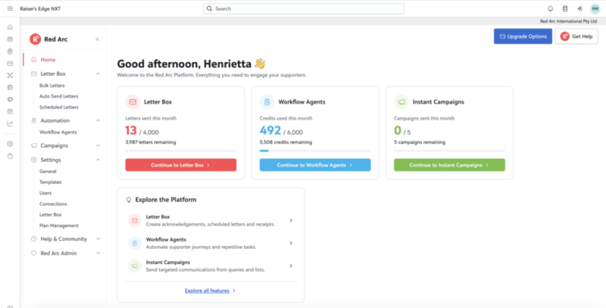The width and height of the screenshot is (606, 308).
Task: Click the 492 credits used value
Action: click(x=270, y=130)
